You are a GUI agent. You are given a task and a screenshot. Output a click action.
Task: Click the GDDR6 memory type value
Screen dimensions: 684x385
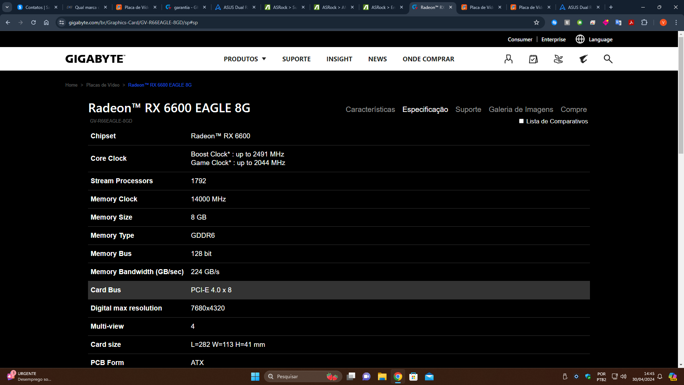pos(203,235)
